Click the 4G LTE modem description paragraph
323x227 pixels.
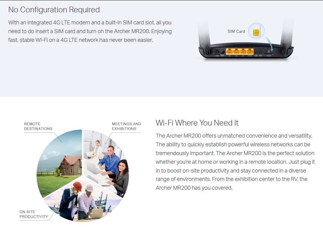point(90,31)
